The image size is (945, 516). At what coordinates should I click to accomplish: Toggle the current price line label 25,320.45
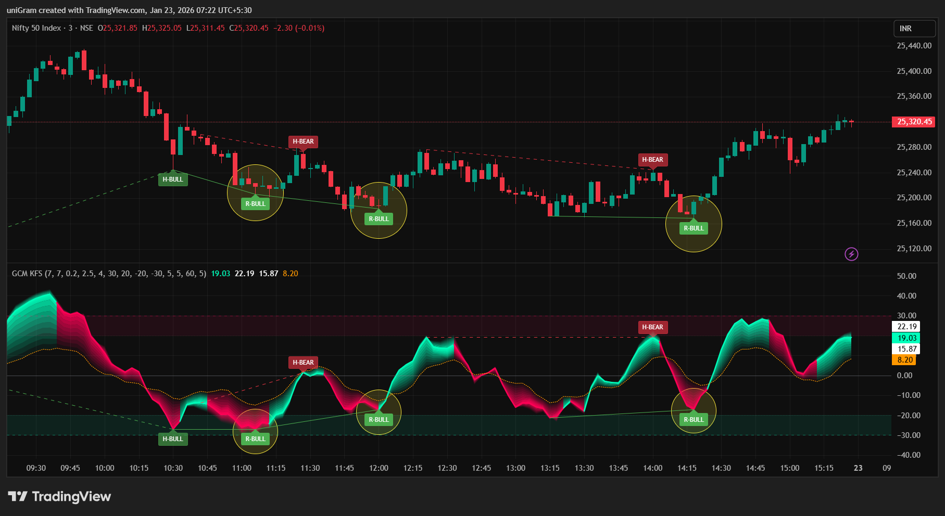[913, 122]
